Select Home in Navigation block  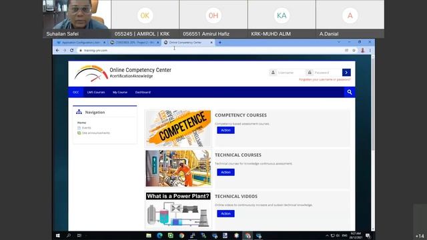click(x=81, y=123)
